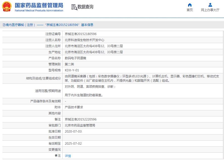The image size is (224, 161).
Task: Click the house icon above 首页
Action: point(190,5)
